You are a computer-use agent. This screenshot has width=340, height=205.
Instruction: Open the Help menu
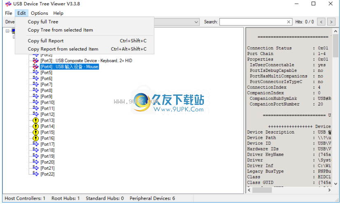[x=58, y=13]
